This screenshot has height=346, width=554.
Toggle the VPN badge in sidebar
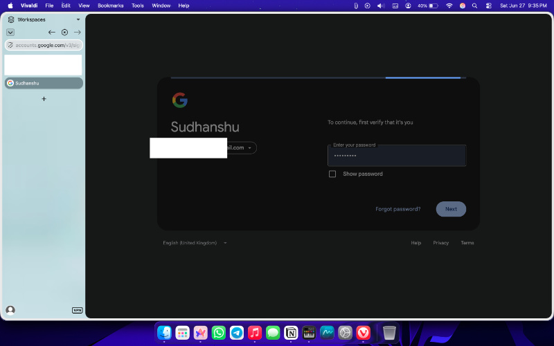click(77, 310)
